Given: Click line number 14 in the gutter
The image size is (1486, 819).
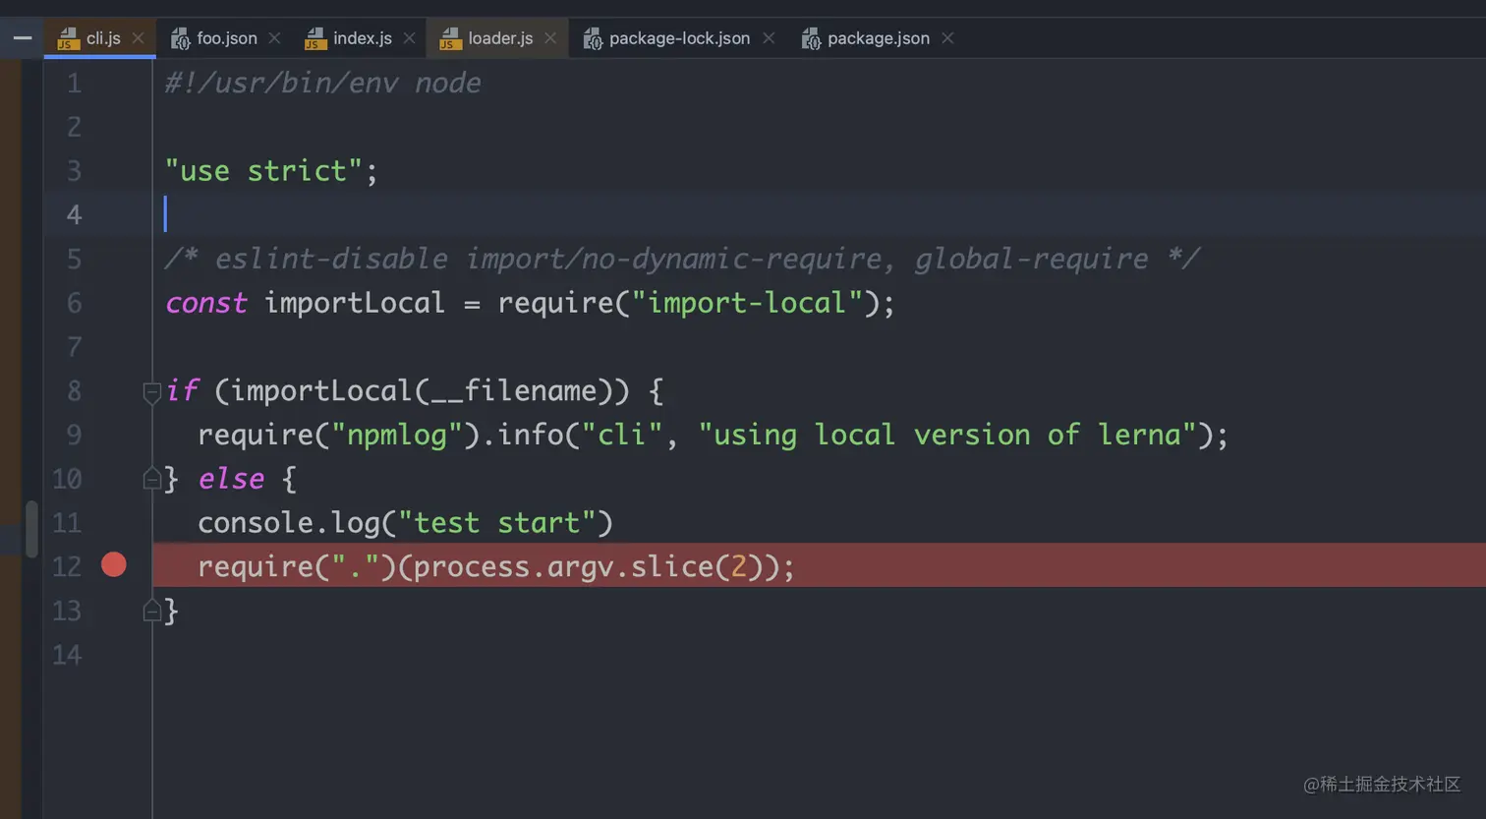Looking at the screenshot, I should (67, 654).
